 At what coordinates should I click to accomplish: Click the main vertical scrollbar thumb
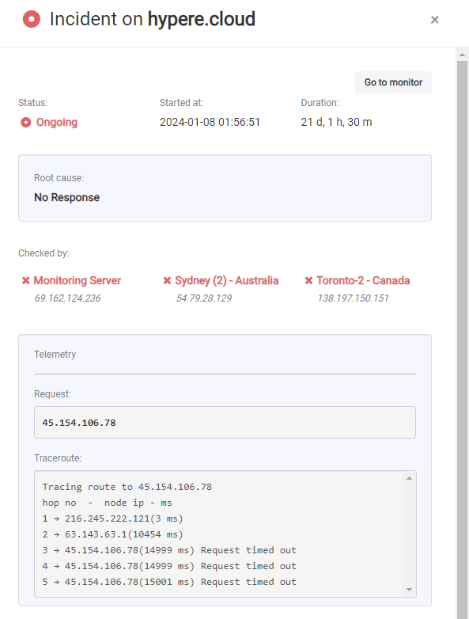pos(463,340)
